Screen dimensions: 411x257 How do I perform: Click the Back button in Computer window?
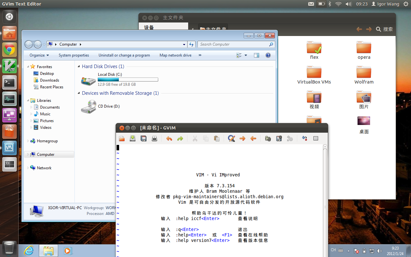point(29,44)
